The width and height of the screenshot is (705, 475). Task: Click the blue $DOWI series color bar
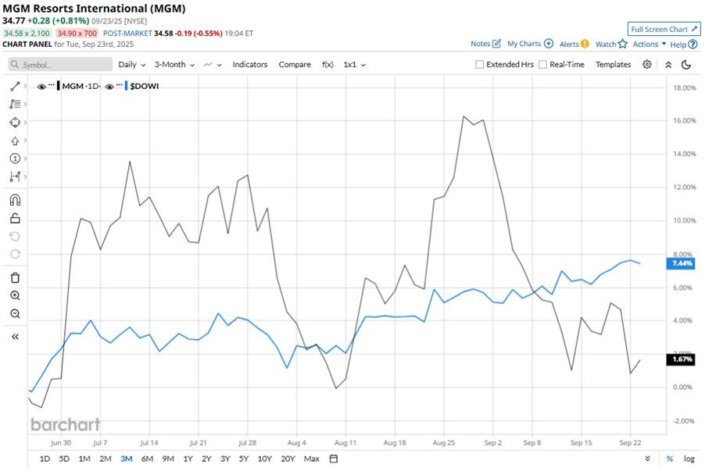point(127,86)
